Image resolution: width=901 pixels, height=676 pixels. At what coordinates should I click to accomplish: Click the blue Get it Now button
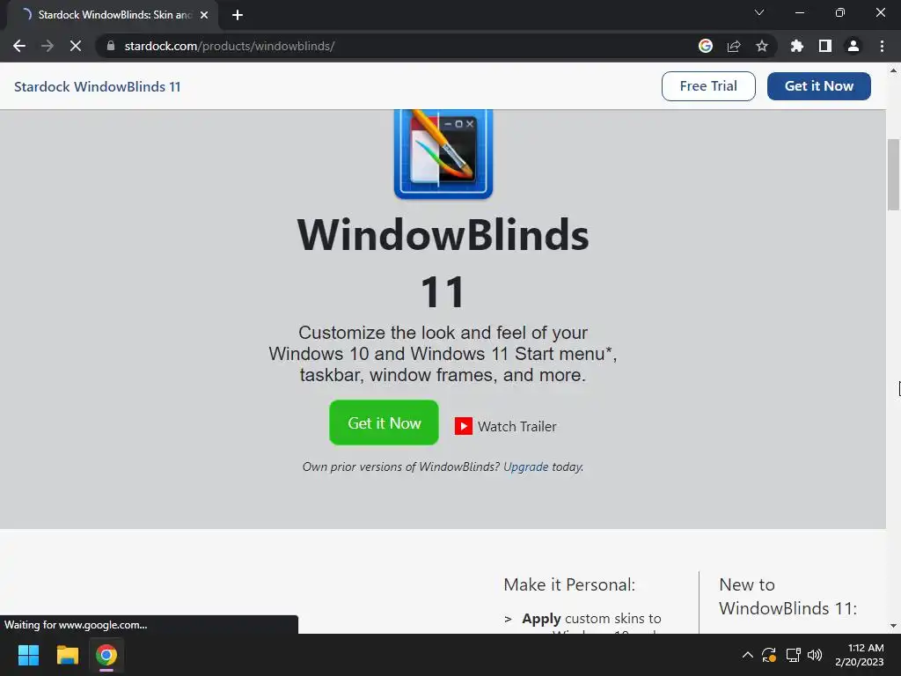point(819,86)
